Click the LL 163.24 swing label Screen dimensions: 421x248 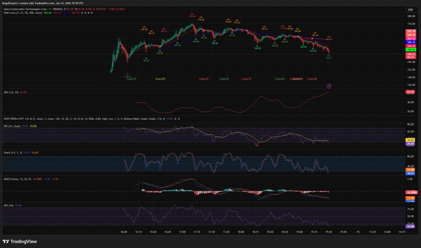click(x=313, y=49)
